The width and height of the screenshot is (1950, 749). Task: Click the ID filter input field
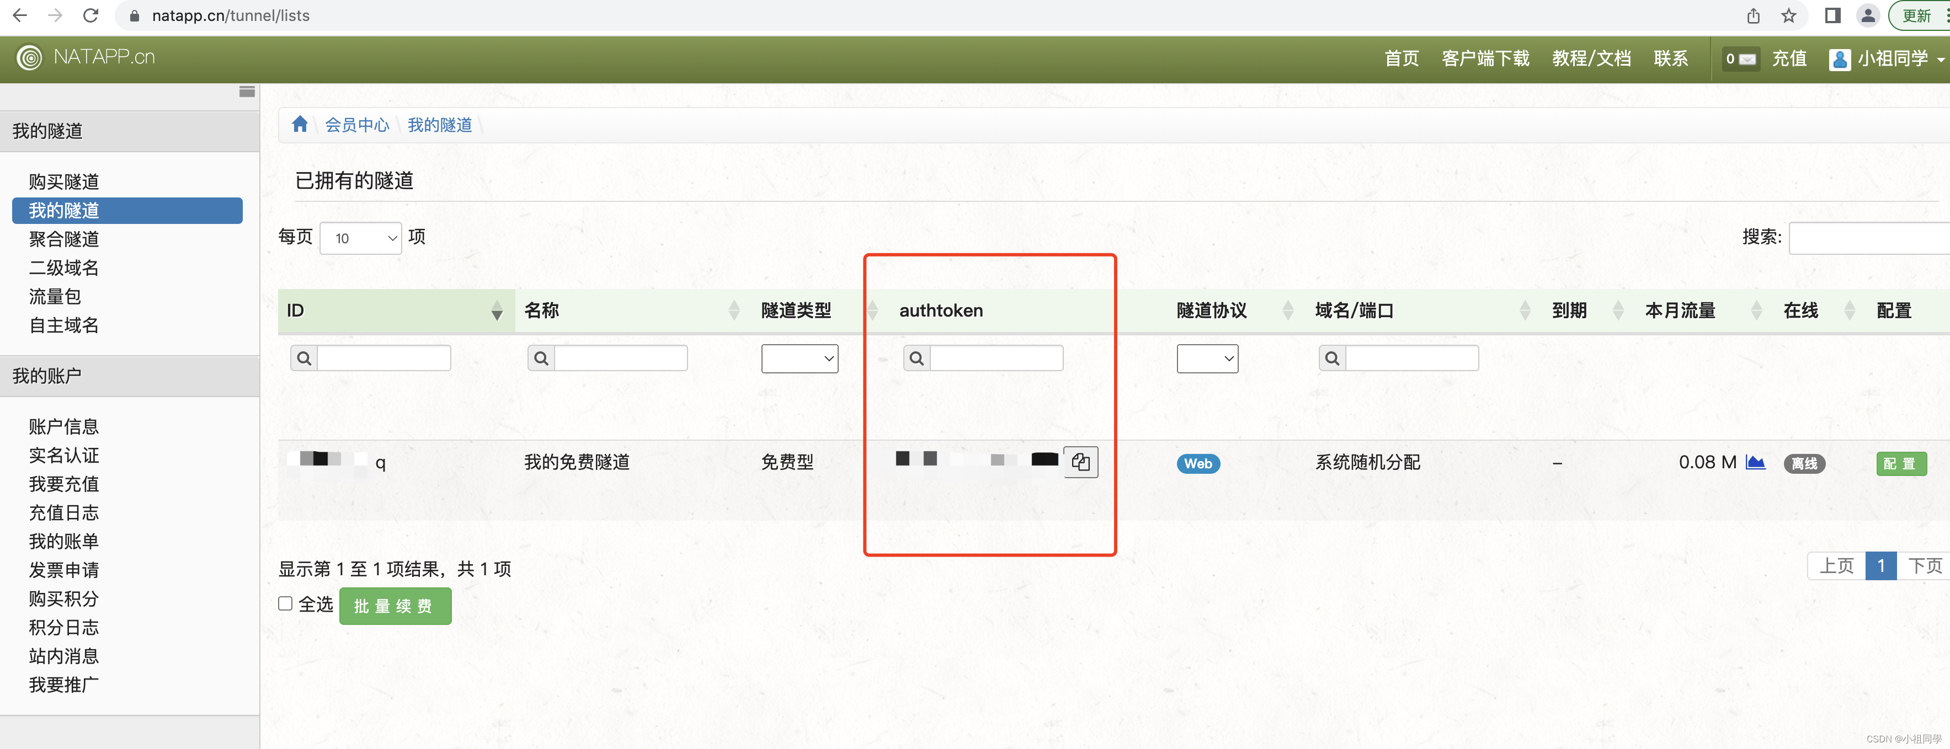[385, 358]
